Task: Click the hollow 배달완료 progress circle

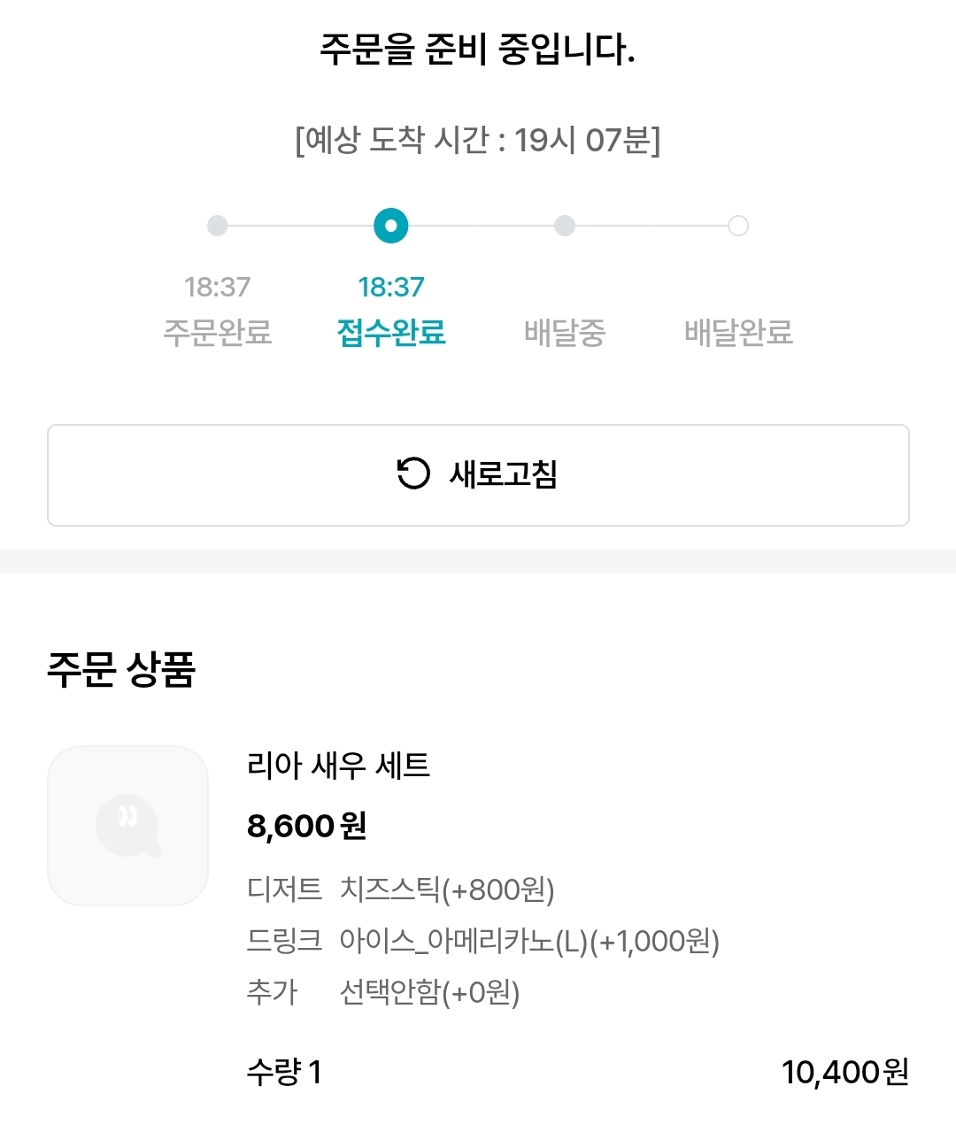Action: pyautogui.click(x=738, y=226)
